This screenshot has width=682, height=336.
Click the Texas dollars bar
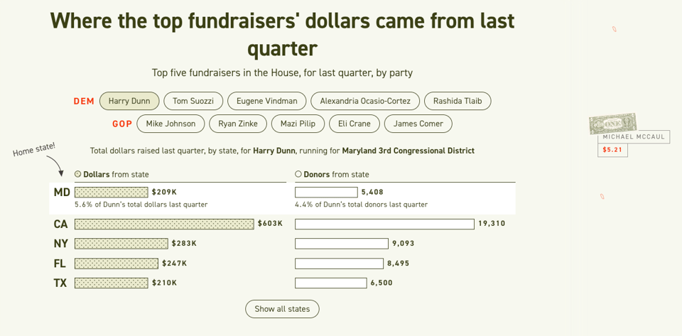pos(112,283)
